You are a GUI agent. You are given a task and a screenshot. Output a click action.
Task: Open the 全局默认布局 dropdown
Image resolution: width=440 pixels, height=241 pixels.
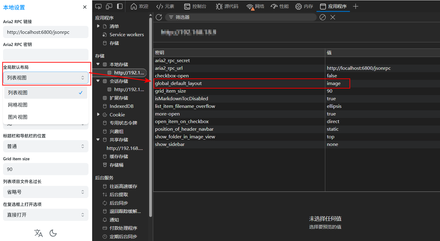[x=46, y=78]
